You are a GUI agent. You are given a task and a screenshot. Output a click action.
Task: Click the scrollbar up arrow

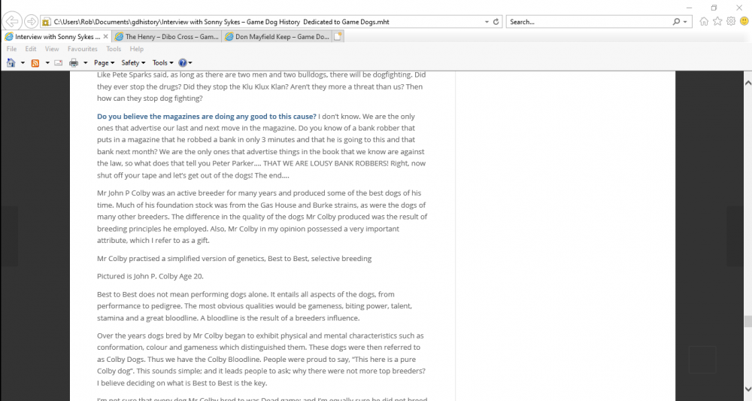click(747, 83)
